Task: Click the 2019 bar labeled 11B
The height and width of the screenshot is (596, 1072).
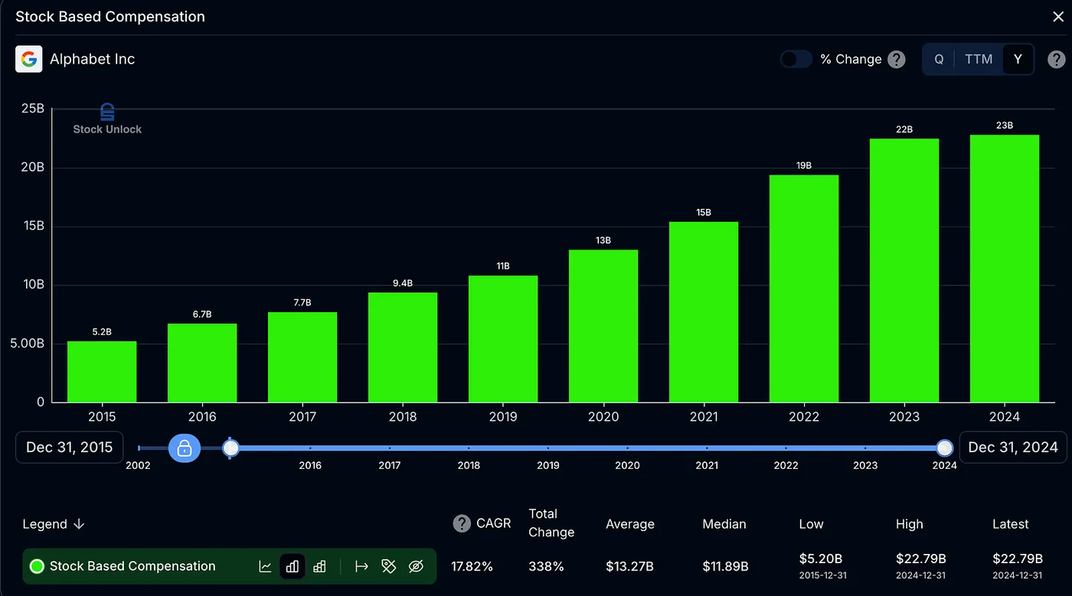Action: click(503, 339)
